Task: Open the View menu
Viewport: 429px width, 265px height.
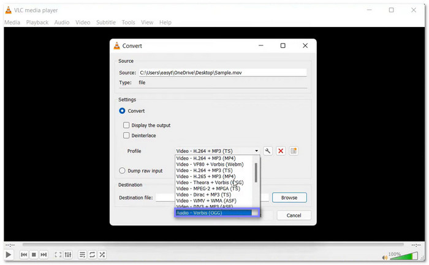Action: pos(147,23)
